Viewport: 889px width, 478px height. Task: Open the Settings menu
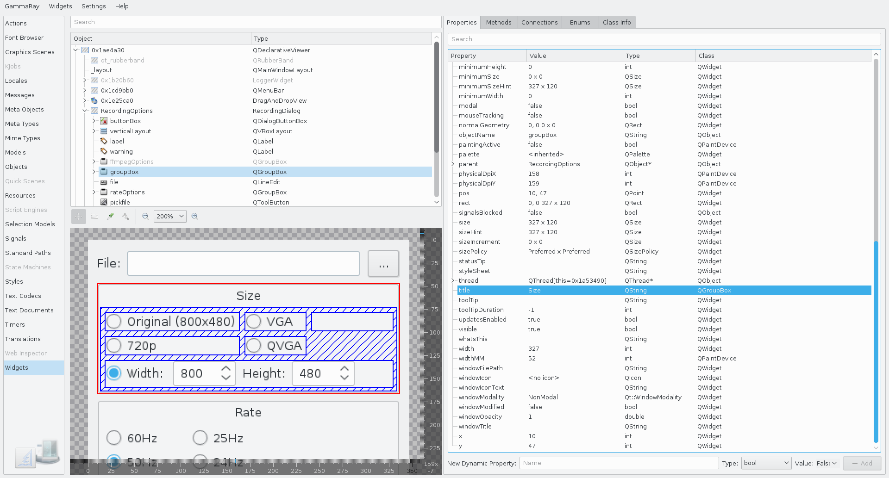[x=94, y=6]
